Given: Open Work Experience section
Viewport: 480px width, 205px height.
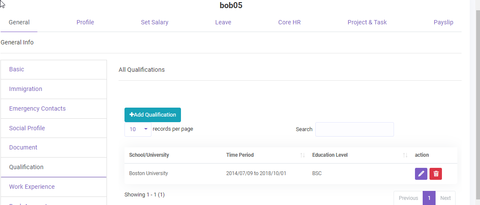Looking at the screenshot, I should [32, 187].
